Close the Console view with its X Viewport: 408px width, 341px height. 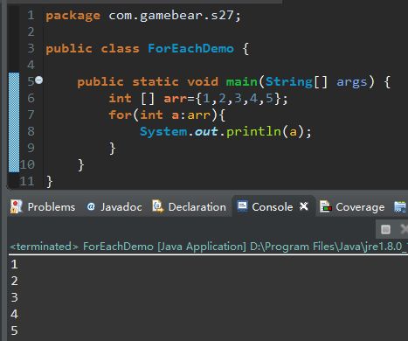coord(304,206)
